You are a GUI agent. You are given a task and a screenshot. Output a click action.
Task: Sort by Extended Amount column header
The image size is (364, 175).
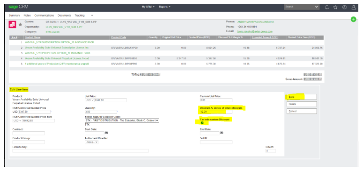tap(265, 37)
